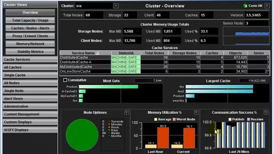Open Node Uptimes help icon

click(x=127, y=113)
